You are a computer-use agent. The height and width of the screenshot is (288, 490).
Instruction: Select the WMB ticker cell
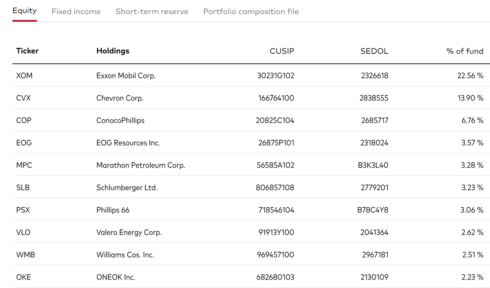tap(26, 255)
